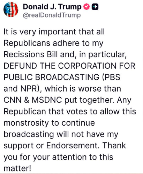The height and width of the screenshot is (174, 143).
Task: Click the red verified checkmark badge
Action: point(86,7)
